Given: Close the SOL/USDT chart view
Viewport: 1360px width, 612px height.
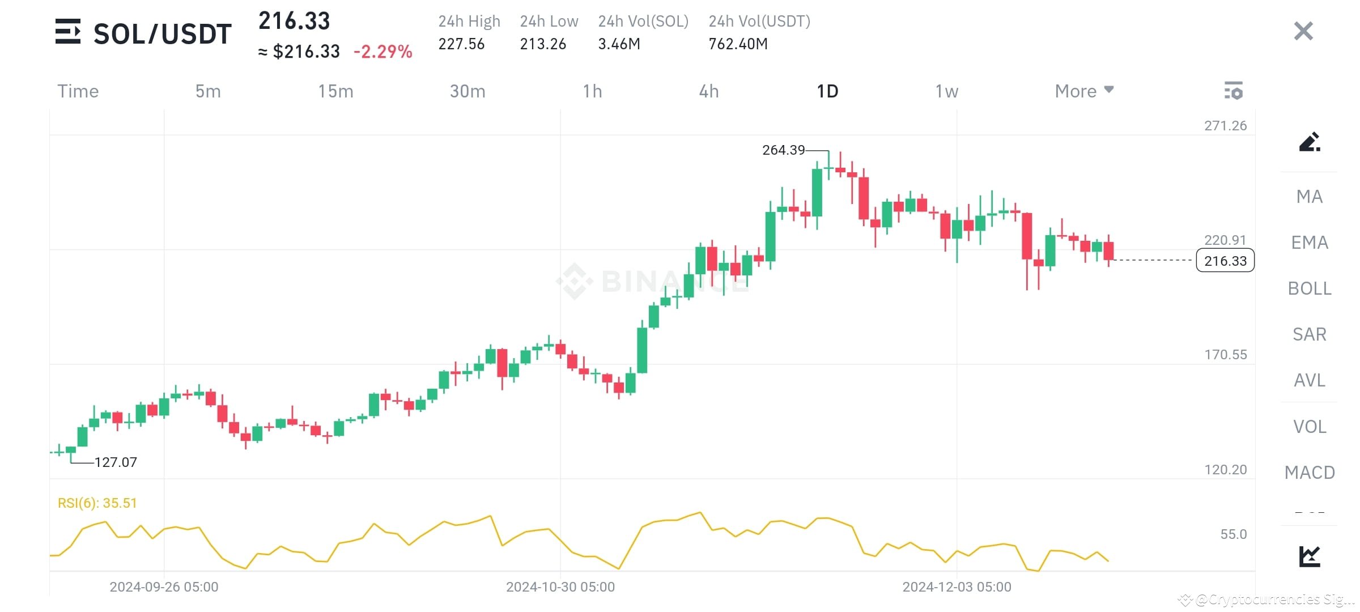Looking at the screenshot, I should tap(1303, 31).
